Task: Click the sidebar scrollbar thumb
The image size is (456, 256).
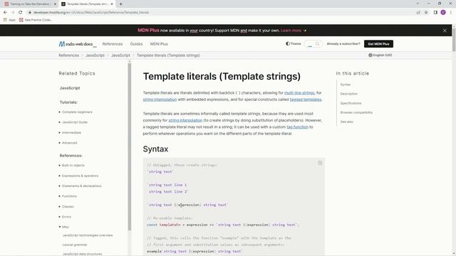Action: 130,147
